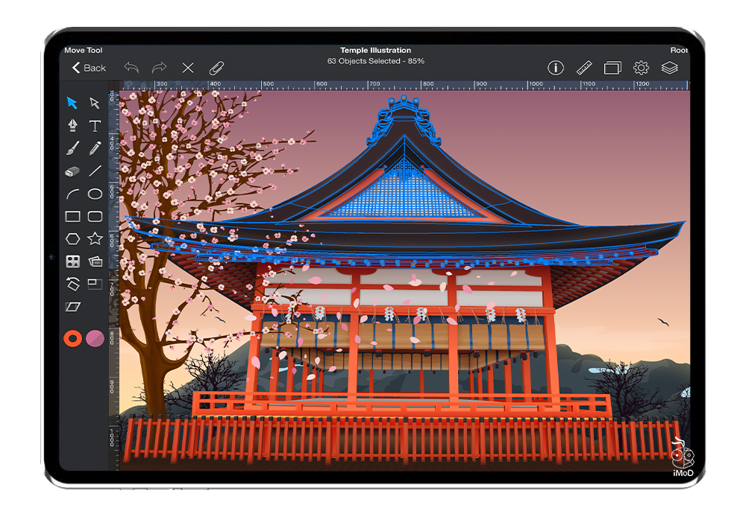Choose the Hexagon polygon tool

pyautogui.click(x=72, y=239)
